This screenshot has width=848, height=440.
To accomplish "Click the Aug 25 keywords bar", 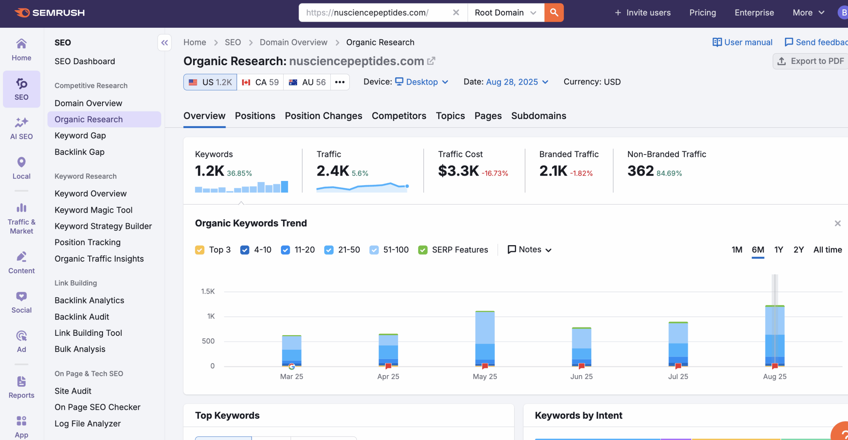I will click(x=775, y=336).
